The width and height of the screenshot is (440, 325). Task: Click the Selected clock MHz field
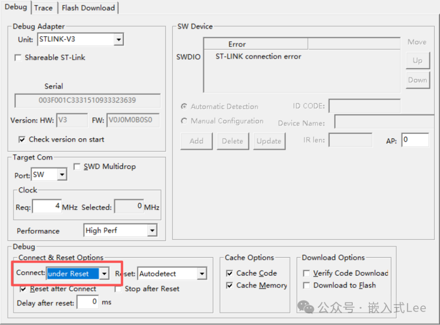pyautogui.click(x=129, y=207)
